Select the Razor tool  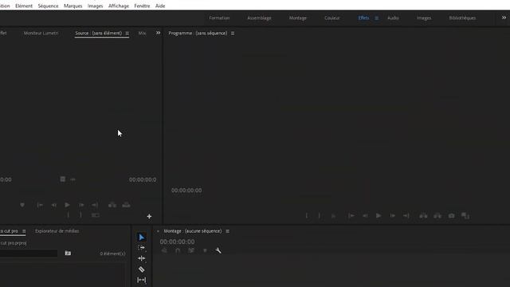(142, 269)
